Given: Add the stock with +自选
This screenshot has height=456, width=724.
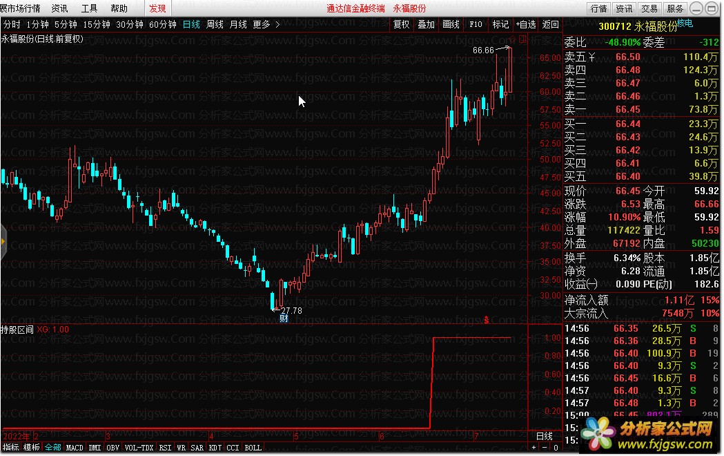Looking at the screenshot, I should [x=525, y=24].
